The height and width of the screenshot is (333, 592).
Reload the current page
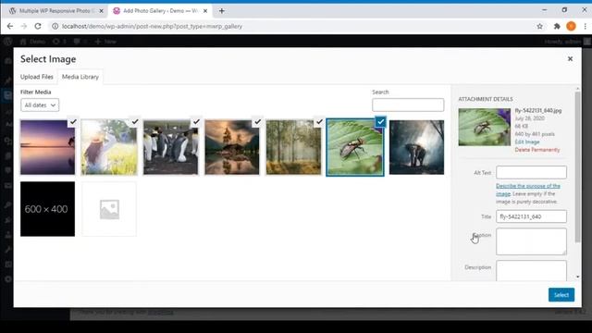click(x=38, y=26)
